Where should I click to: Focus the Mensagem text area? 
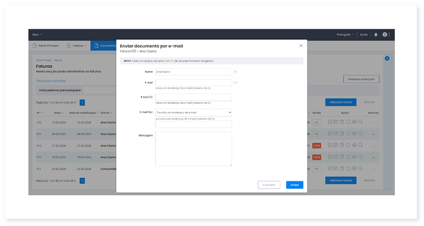coord(193,149)
